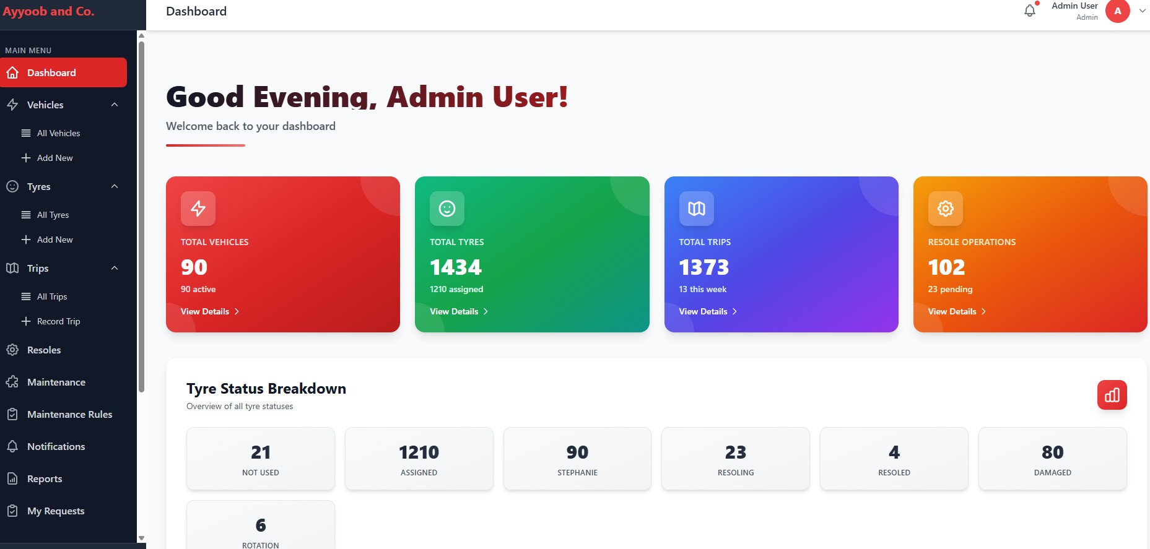The width and height of the screenshot is (1150, 549).
Task: Select All Vehicles in sidebar
Action: 58,133
